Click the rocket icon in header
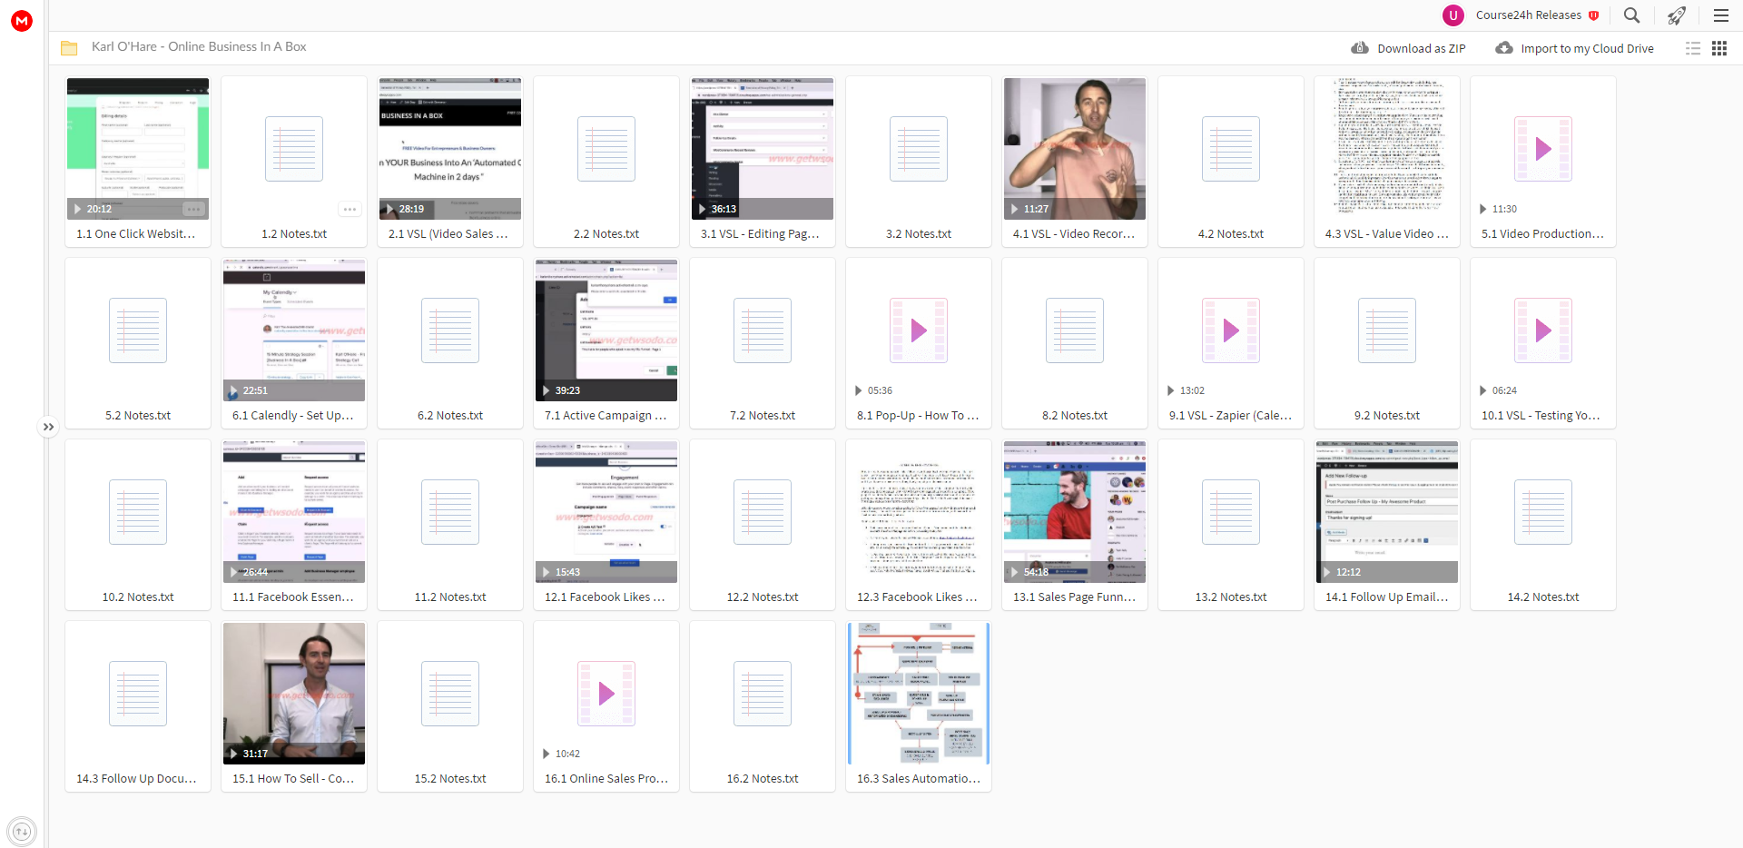 coord(1676,15)
